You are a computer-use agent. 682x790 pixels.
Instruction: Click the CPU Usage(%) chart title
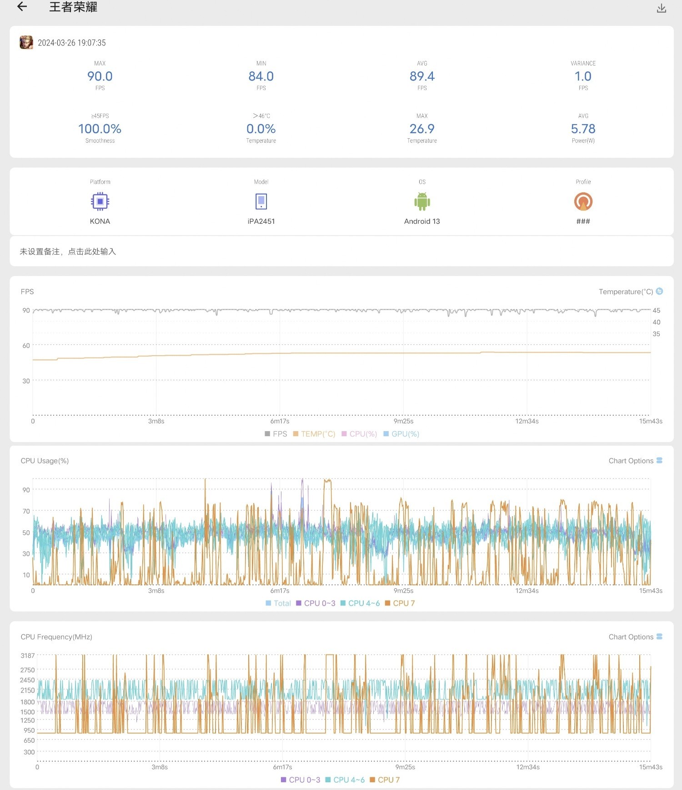coord(45,461)
